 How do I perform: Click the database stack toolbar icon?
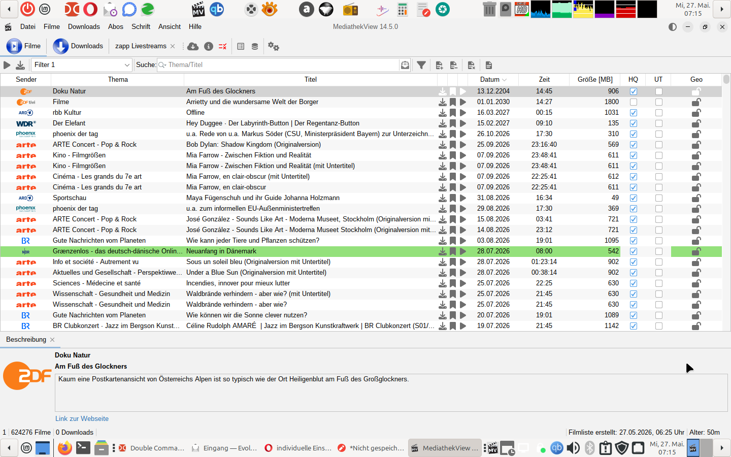click(255, 46)
